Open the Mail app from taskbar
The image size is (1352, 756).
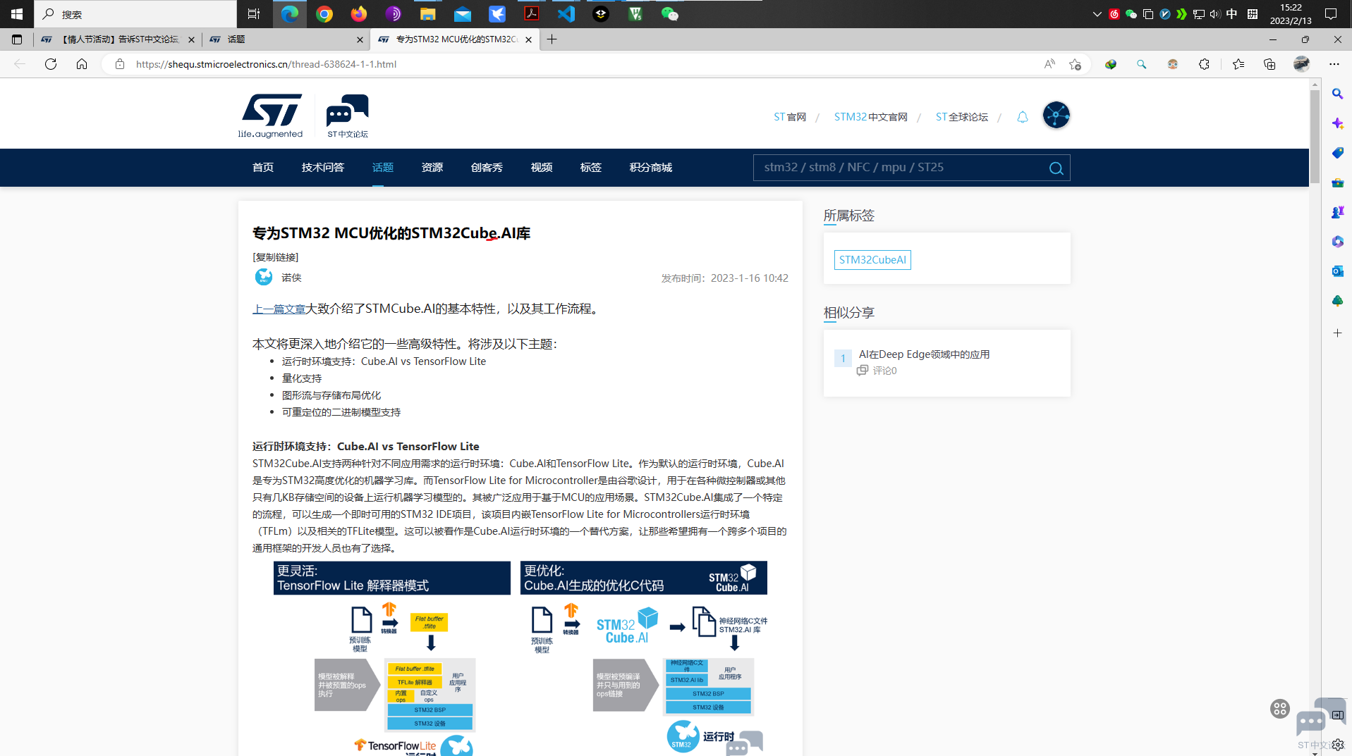click(x=462, y=14)
